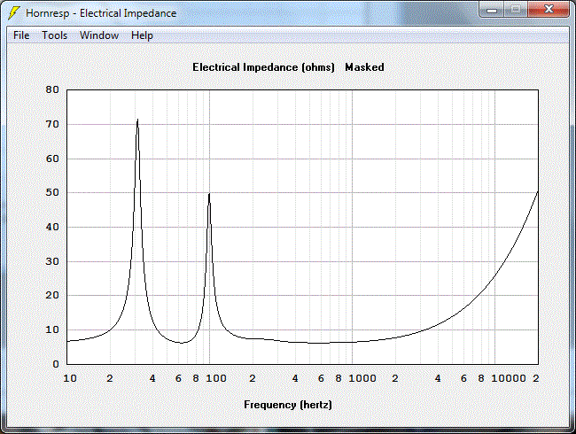Click the 'Electrical Impedance (ohms)' chart title
Screen dimensions: 576x434
tap(263, 67)
